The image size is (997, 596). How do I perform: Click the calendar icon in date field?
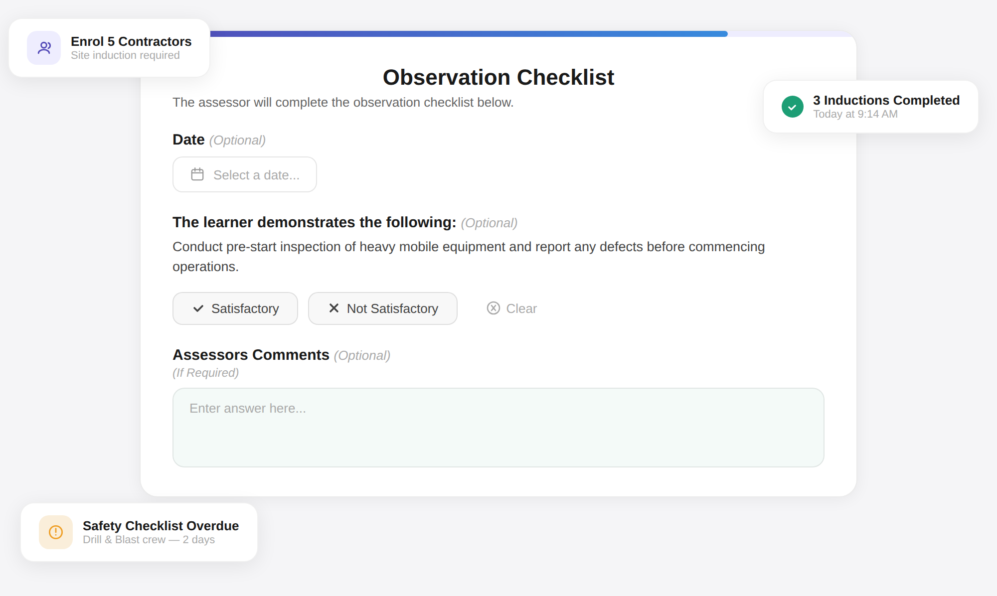[197, 174]
